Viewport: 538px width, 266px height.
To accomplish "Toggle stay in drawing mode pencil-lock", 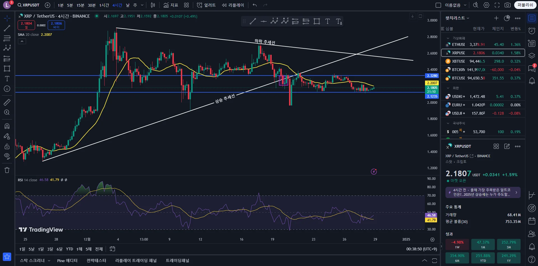I will 7,136.
